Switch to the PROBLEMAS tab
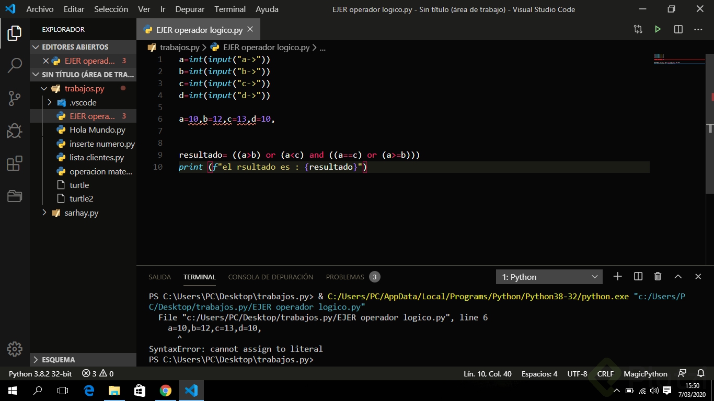 [345, 277]
